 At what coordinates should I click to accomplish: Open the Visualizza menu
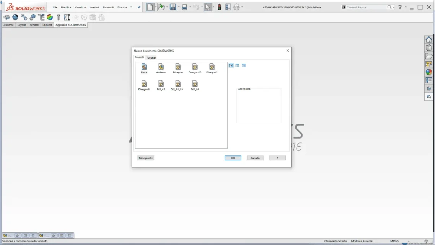(80, 7)
